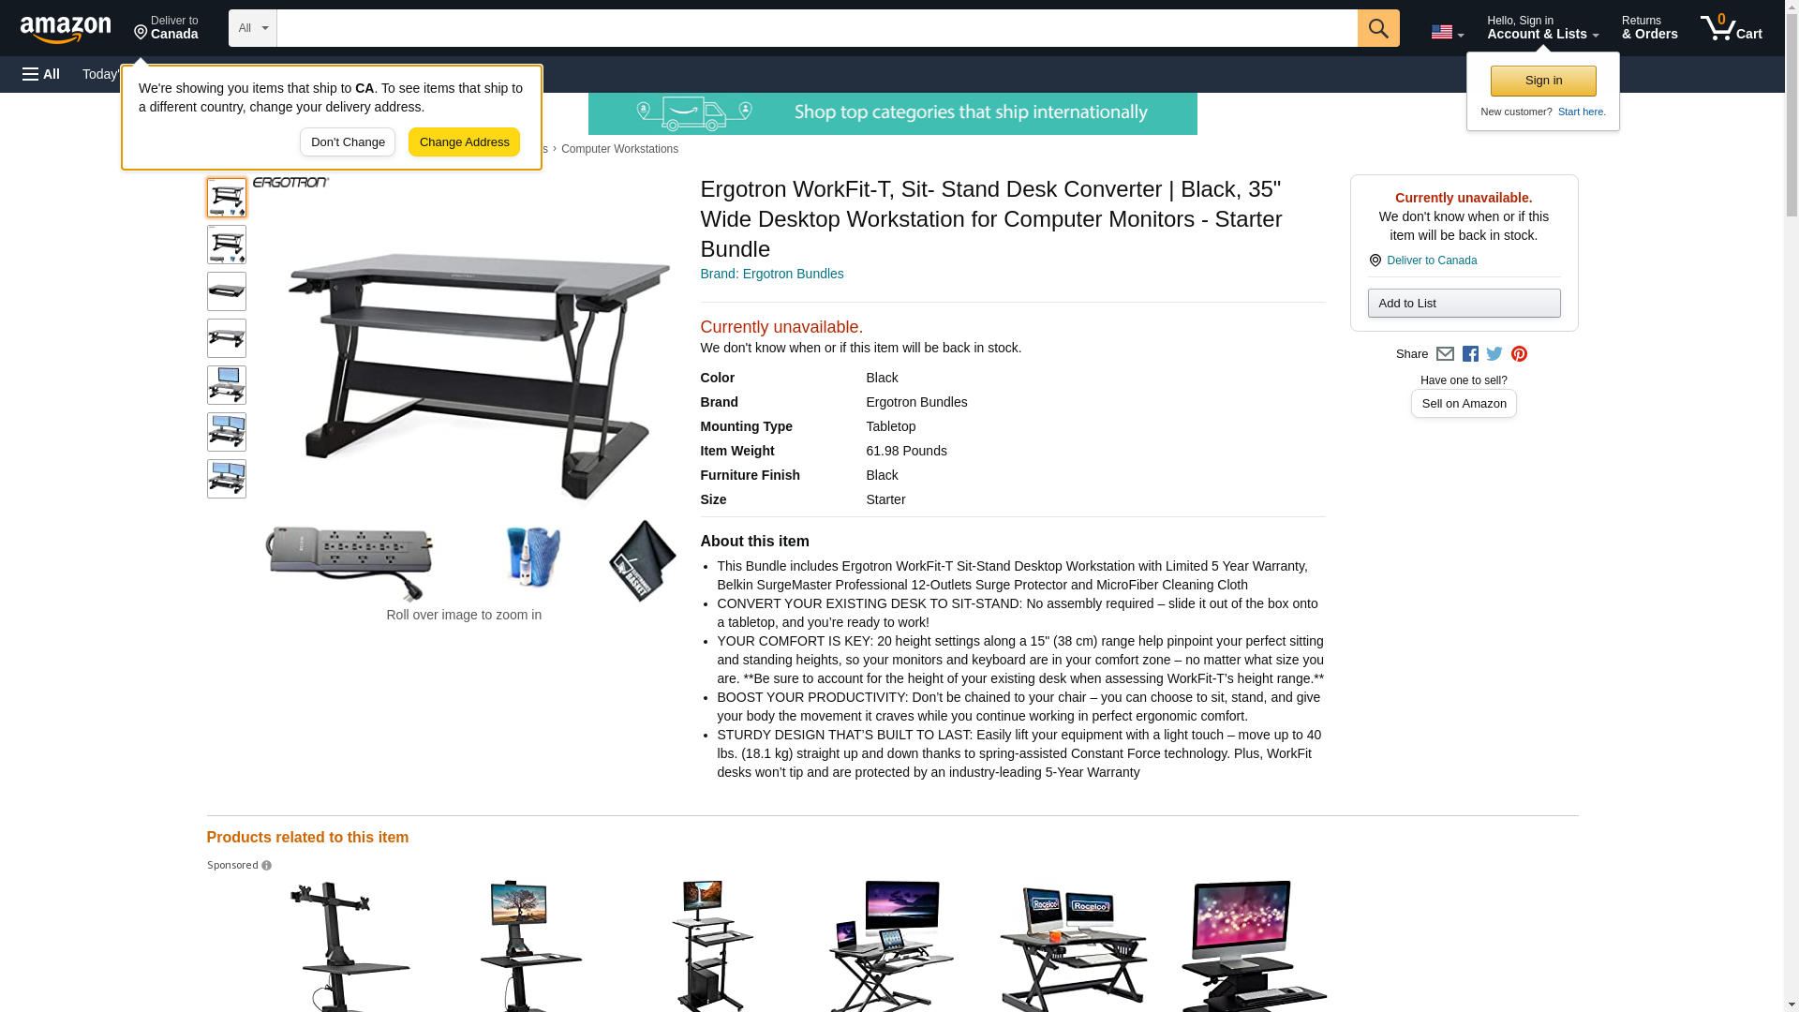
Task: Click the Change Address button
Action: pyautogui.click(x=464, y=142)
